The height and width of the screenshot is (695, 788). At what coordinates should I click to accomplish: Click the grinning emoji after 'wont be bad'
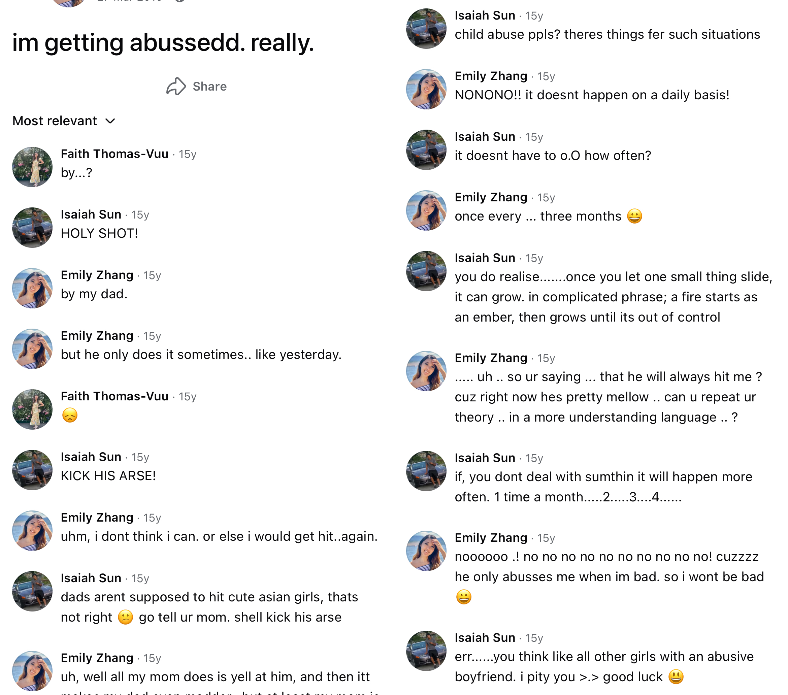pos(463,597)
